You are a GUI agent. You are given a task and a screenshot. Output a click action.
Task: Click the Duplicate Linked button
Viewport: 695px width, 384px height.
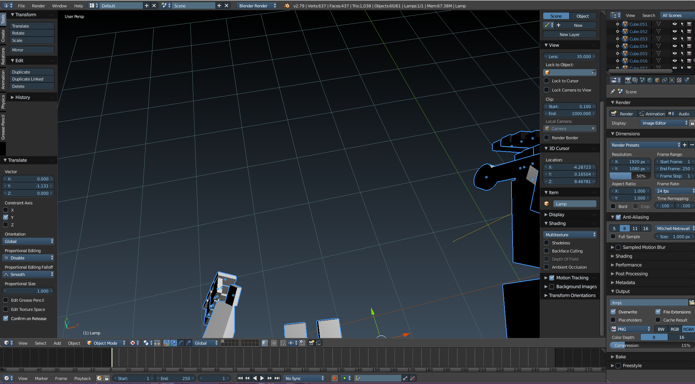pos(32,79)
